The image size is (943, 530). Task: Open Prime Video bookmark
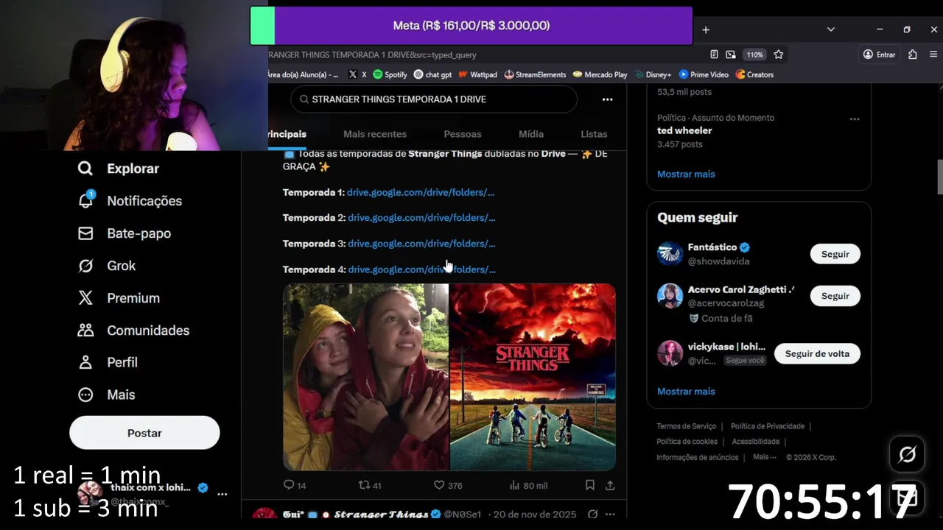click(704, 74)
